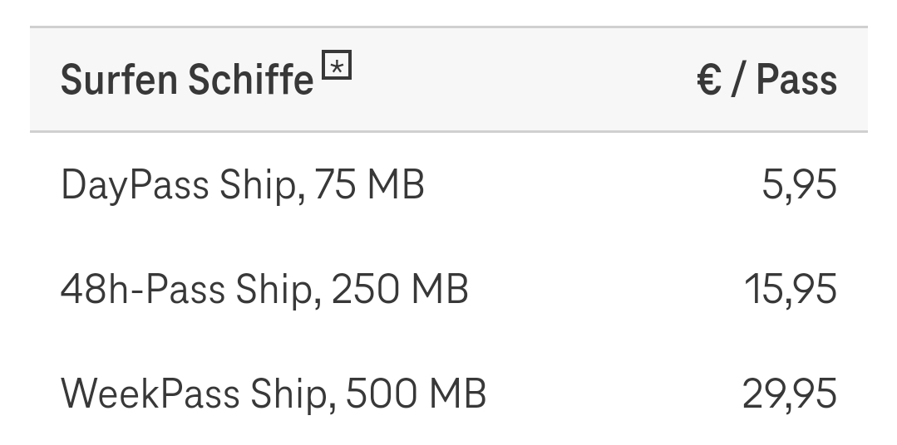
Task: Click the 5,95 price value
Action: point(799,184)
